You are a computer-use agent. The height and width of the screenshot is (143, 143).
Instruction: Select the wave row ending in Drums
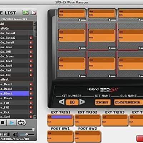pos(14,56)
